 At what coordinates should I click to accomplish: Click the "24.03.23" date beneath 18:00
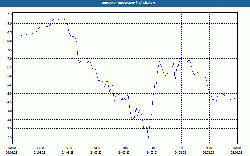pos(180,152)
